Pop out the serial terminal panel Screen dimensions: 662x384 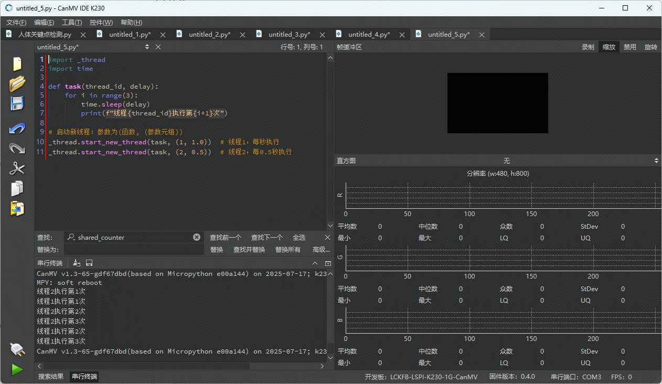point(328,263)
